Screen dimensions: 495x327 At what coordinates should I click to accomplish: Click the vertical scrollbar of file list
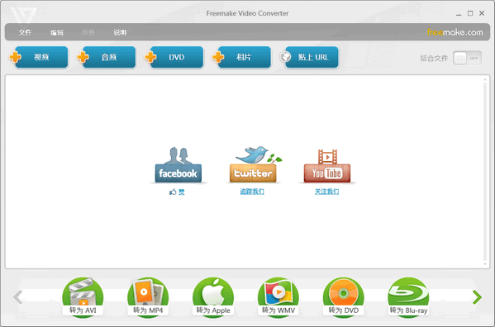(485, 172)
